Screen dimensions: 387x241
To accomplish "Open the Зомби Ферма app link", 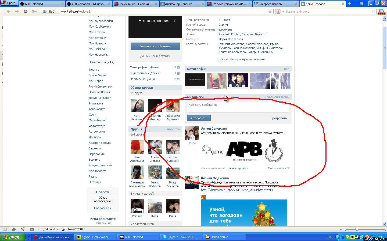I will [x=97, y=75].
